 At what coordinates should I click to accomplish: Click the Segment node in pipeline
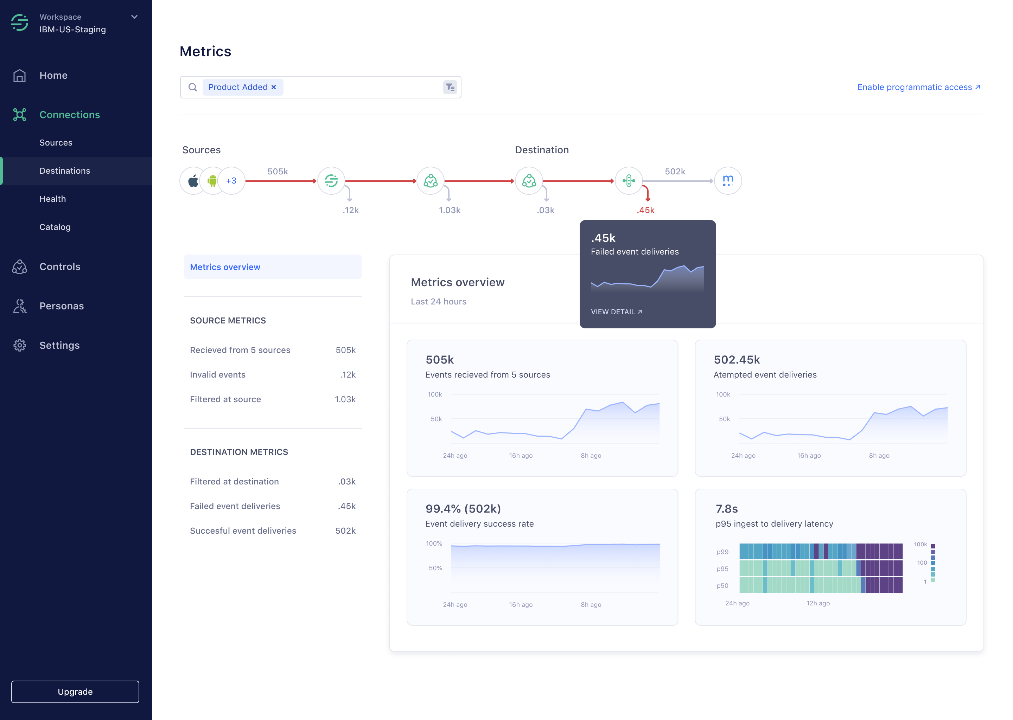point(331,181)
